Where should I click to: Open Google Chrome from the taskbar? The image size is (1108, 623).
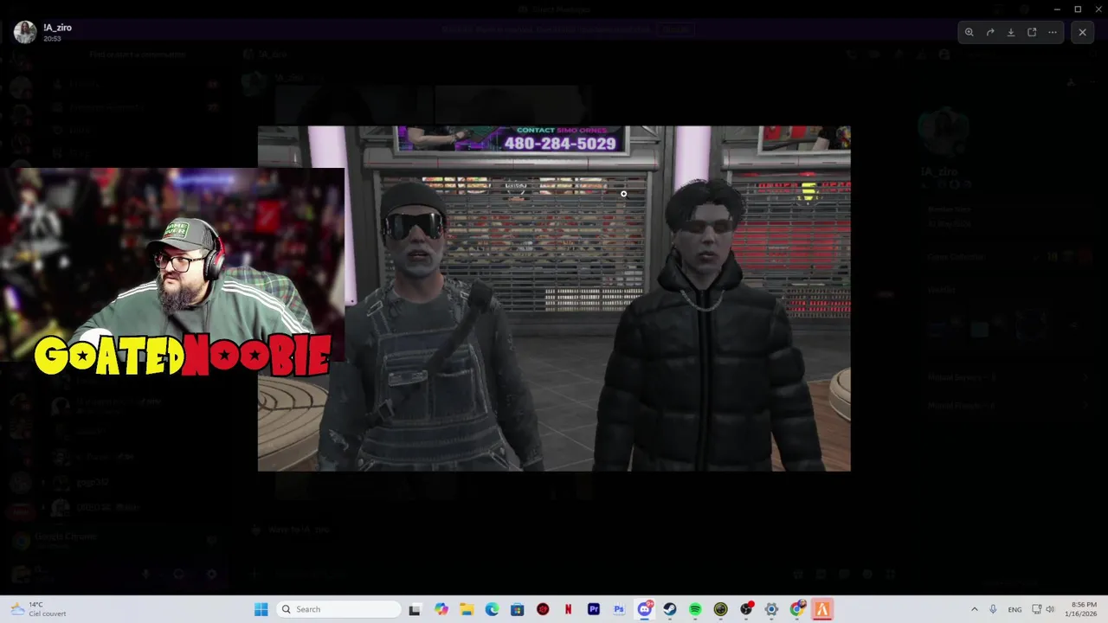pyautogui.click(x=797, y=609)
